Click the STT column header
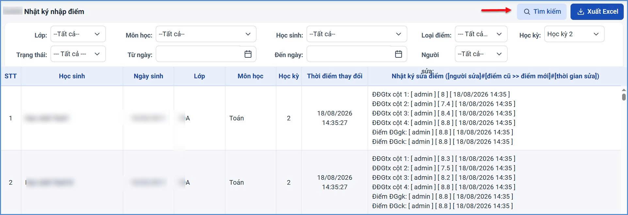 [x=10, y=76]
